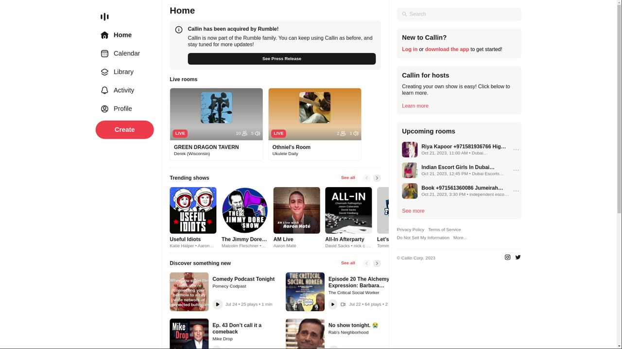Click the search magnifier icon
622x349 pixels.
pos(404,14)
